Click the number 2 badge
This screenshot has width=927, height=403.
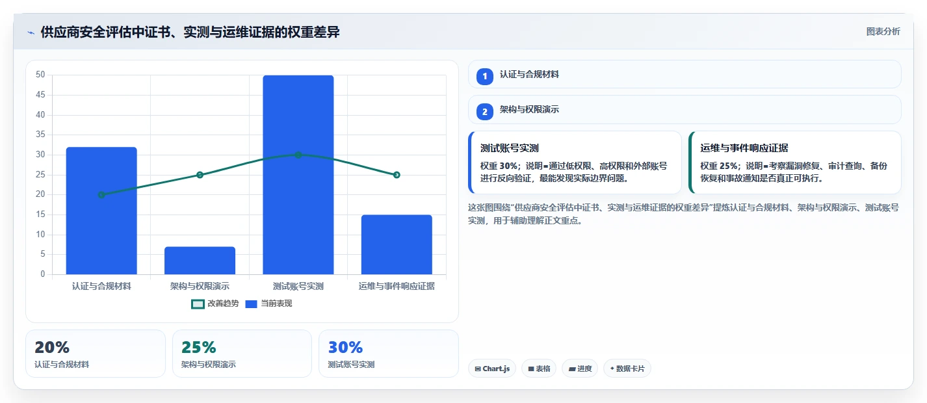(x=484, y=112)
